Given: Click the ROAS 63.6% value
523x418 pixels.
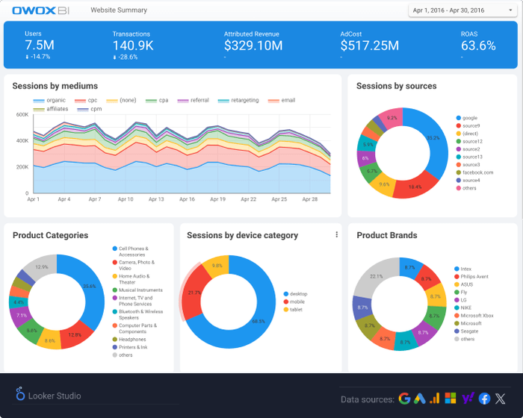Looking at the screenshot, I should click(478, 46).
